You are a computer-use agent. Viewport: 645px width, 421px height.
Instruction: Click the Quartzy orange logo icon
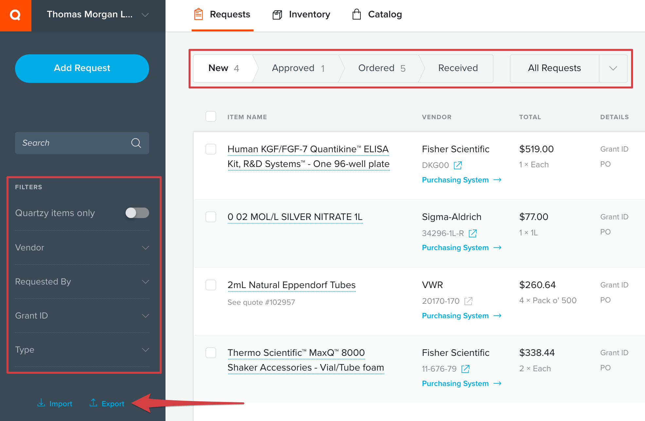pos(15,15)
